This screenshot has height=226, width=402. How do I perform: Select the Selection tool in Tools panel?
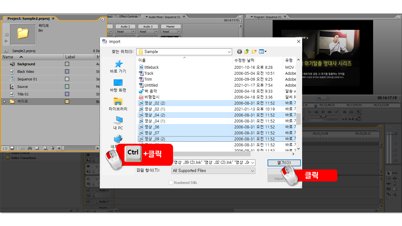pyautogui.click(x=388, y=173)
